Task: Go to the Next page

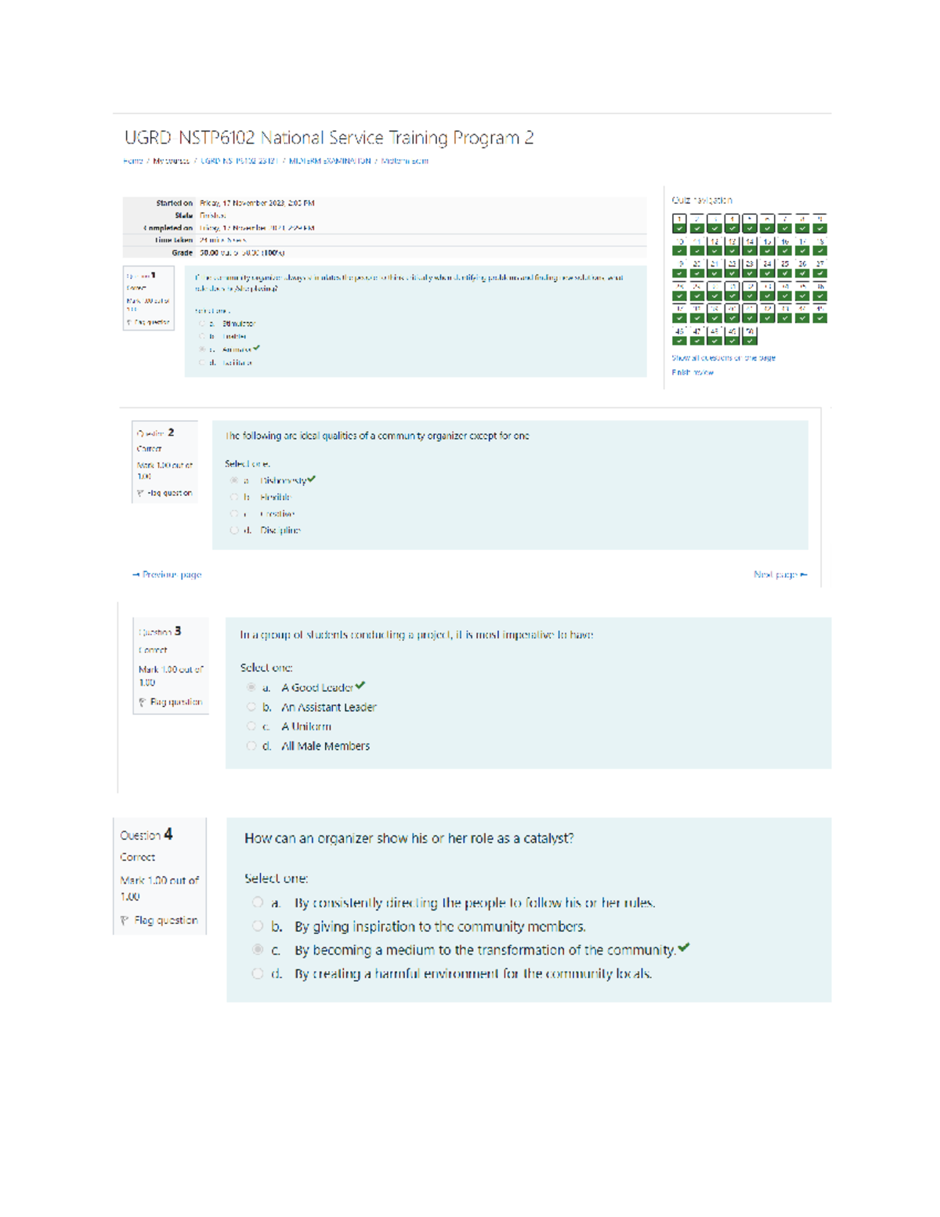Action: click(x=779, y=574)
